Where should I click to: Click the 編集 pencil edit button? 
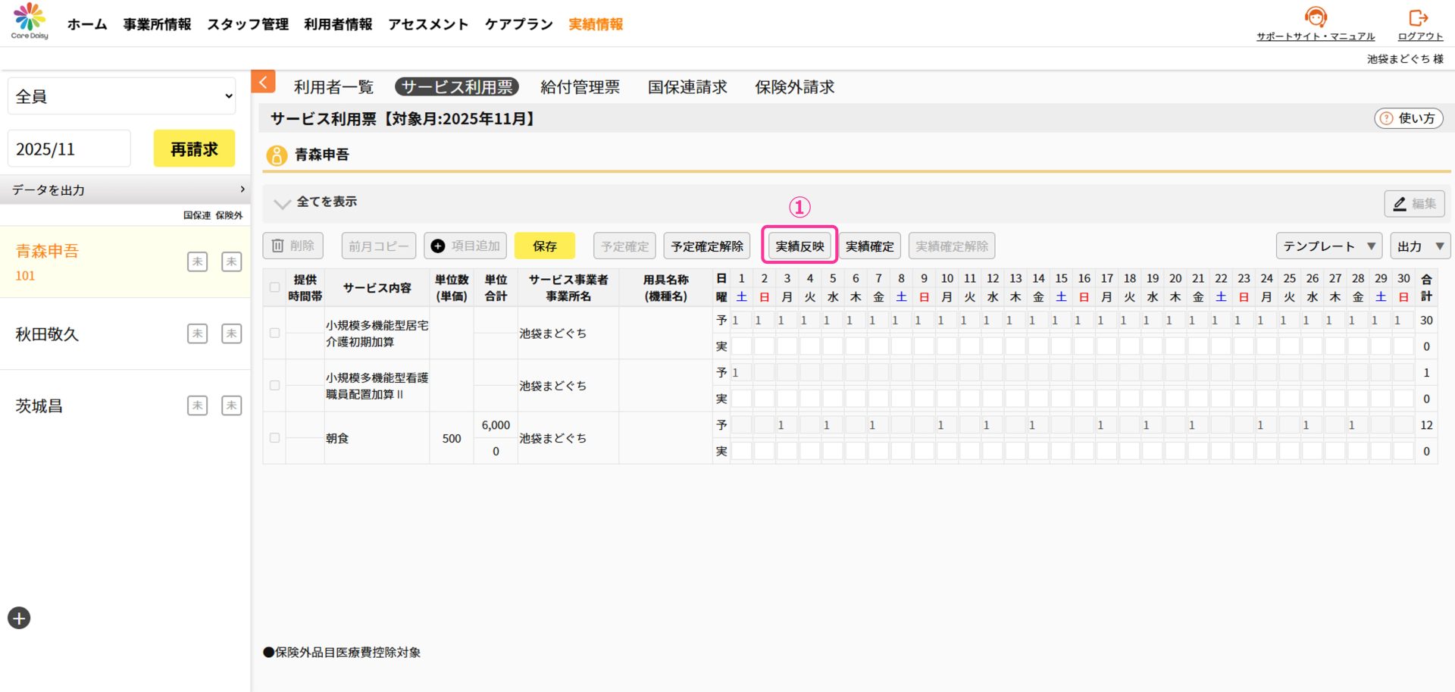coord(1414,204)
